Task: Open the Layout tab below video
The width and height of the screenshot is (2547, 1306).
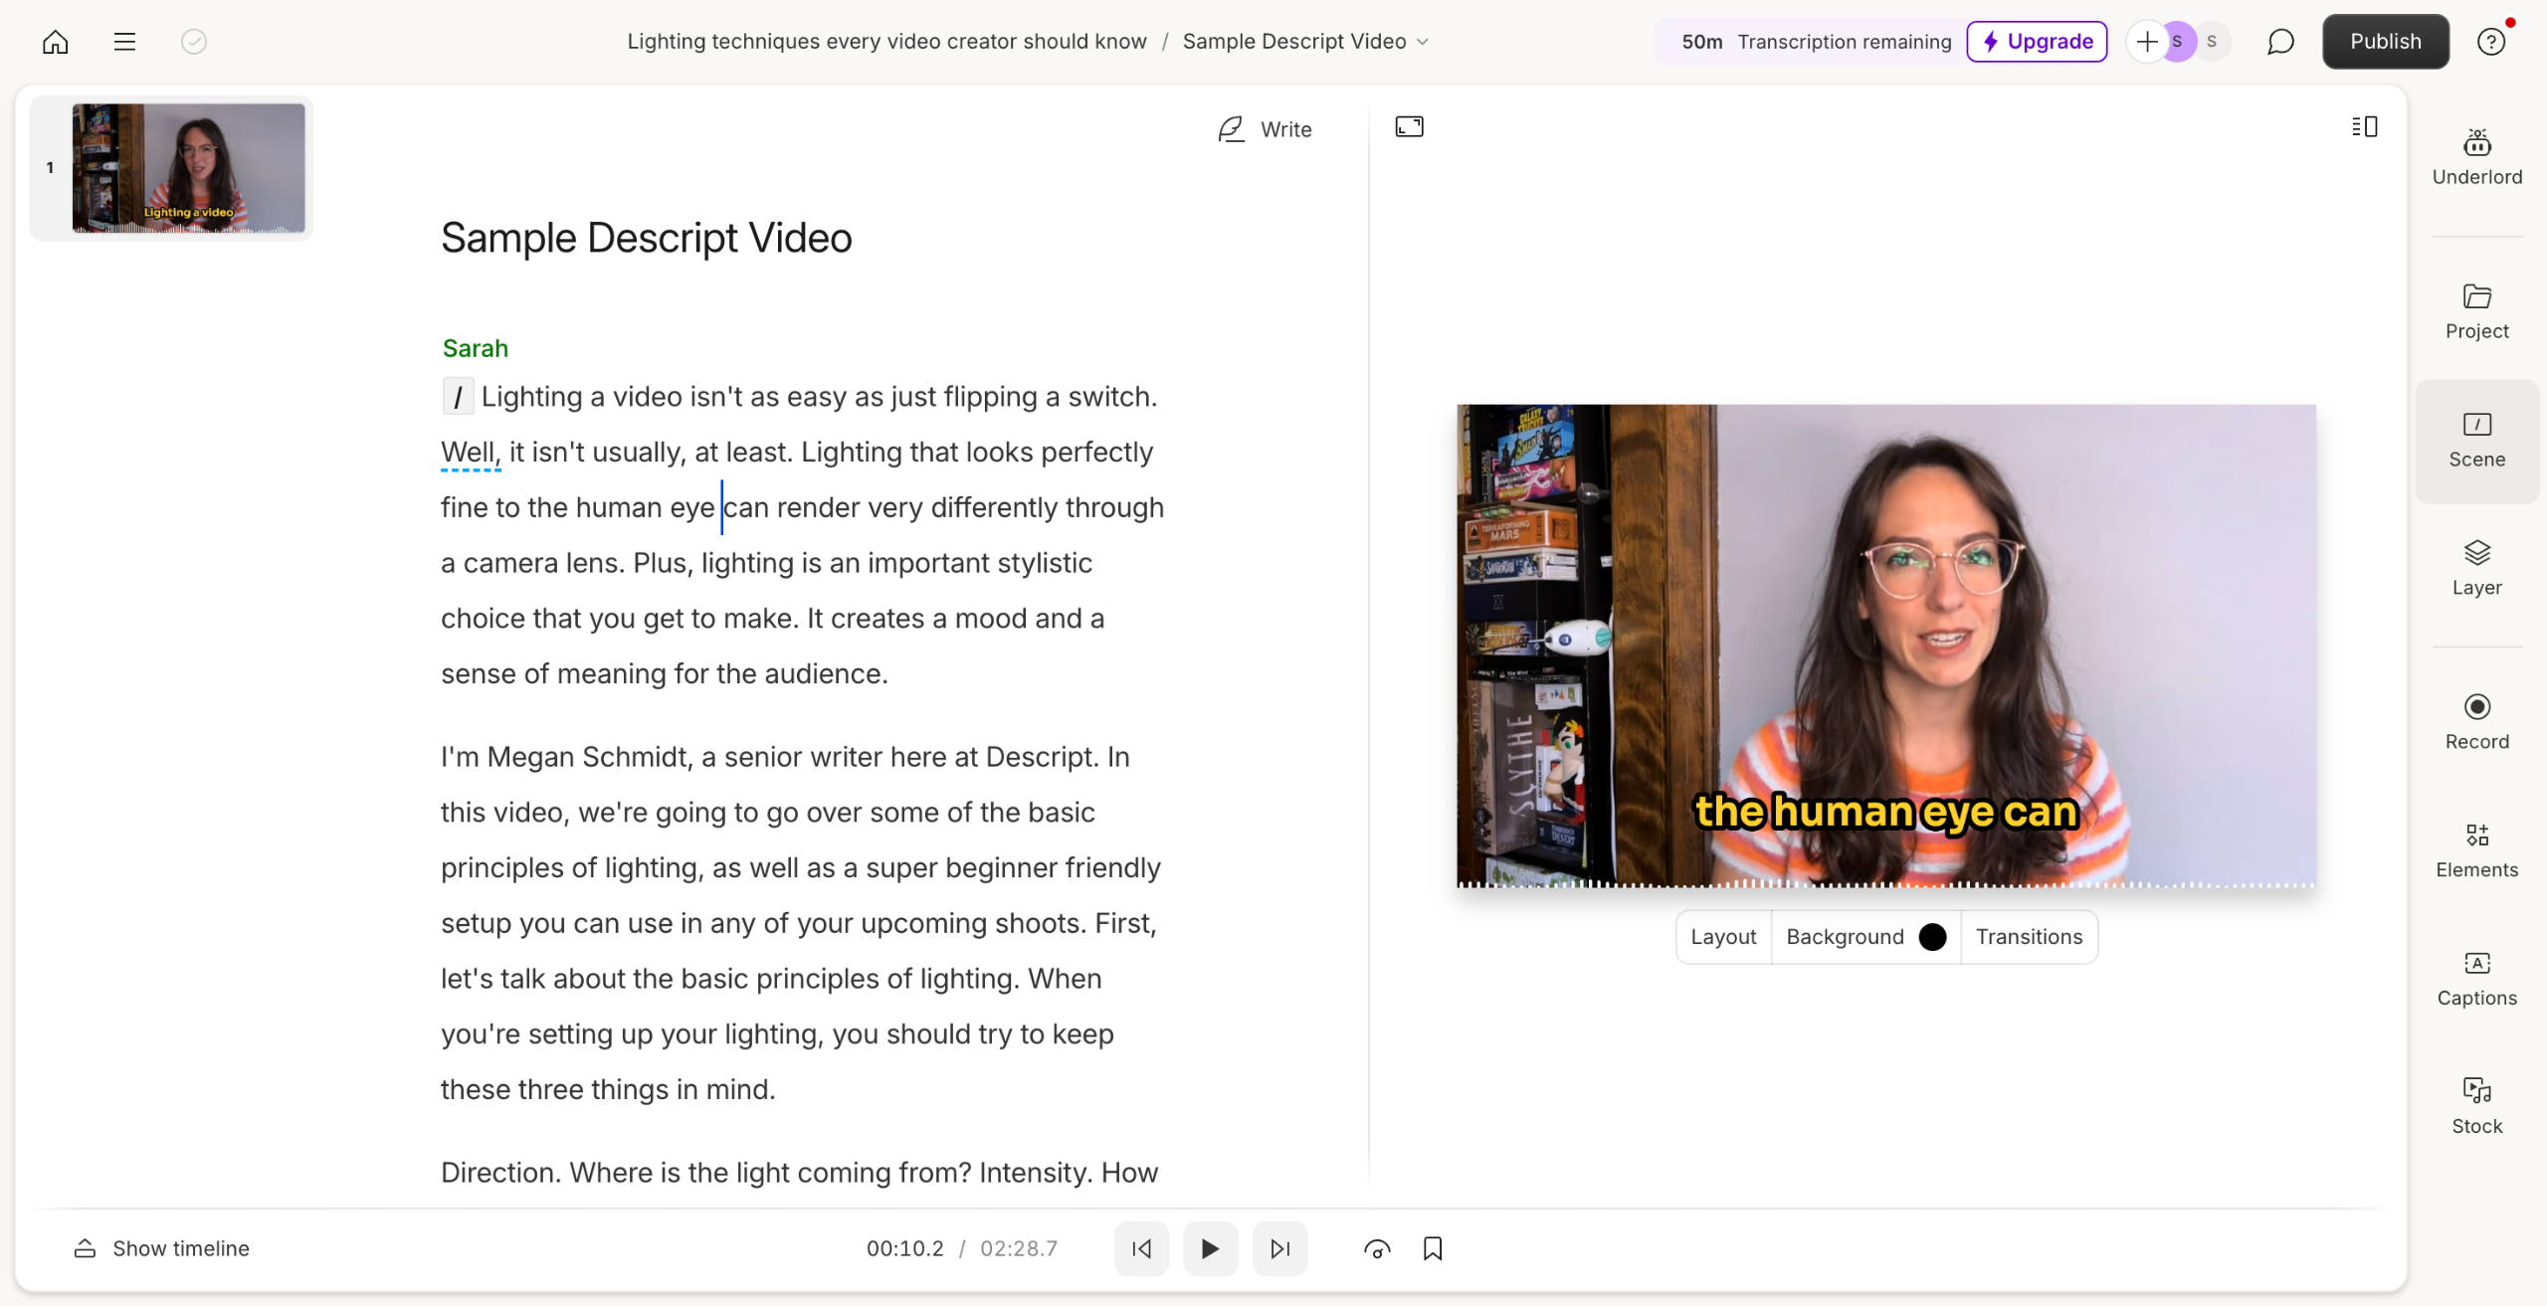Action: pyautogui.click(x=1723, y=937)
